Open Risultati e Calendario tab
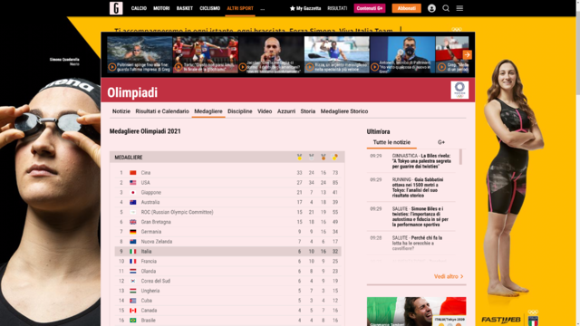The height and width of the screenshot is (326, 580). pyautogui.click(x=162, y=111)
